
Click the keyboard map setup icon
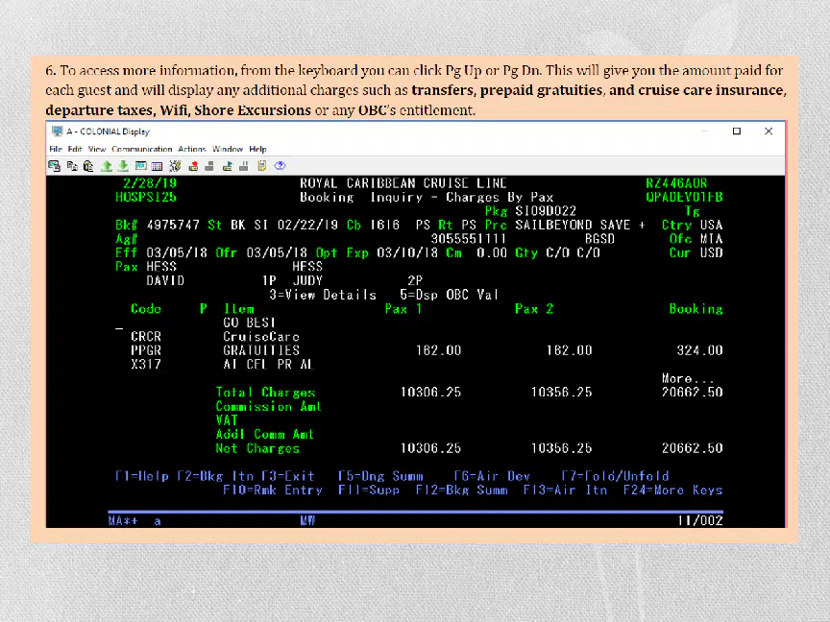pyautogui.click(x=175, y=166)
